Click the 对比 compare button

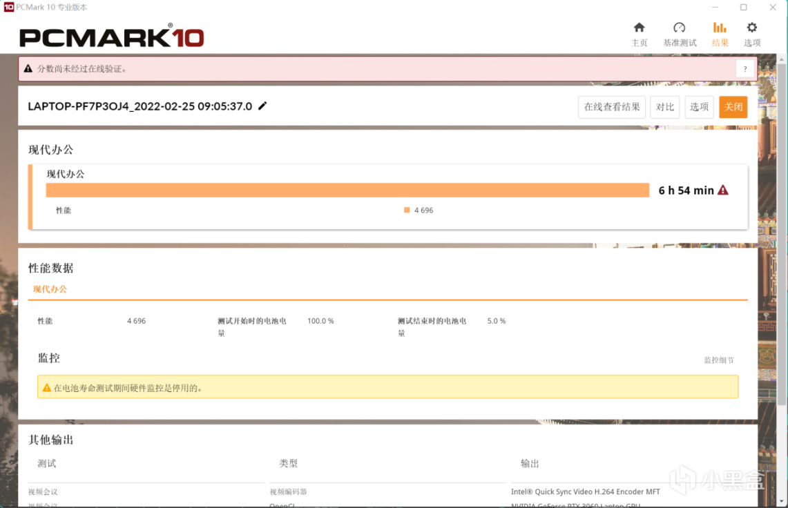tap(664, 107)
